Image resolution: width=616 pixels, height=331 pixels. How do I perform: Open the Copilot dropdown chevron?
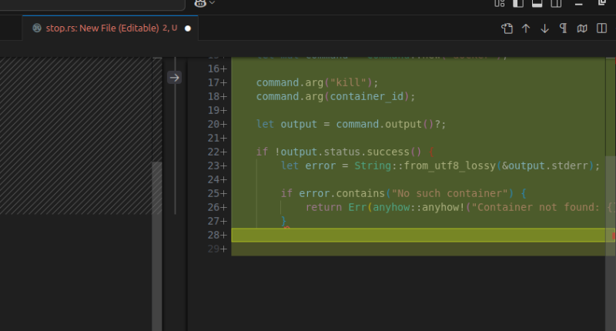[x=212, y=3]
